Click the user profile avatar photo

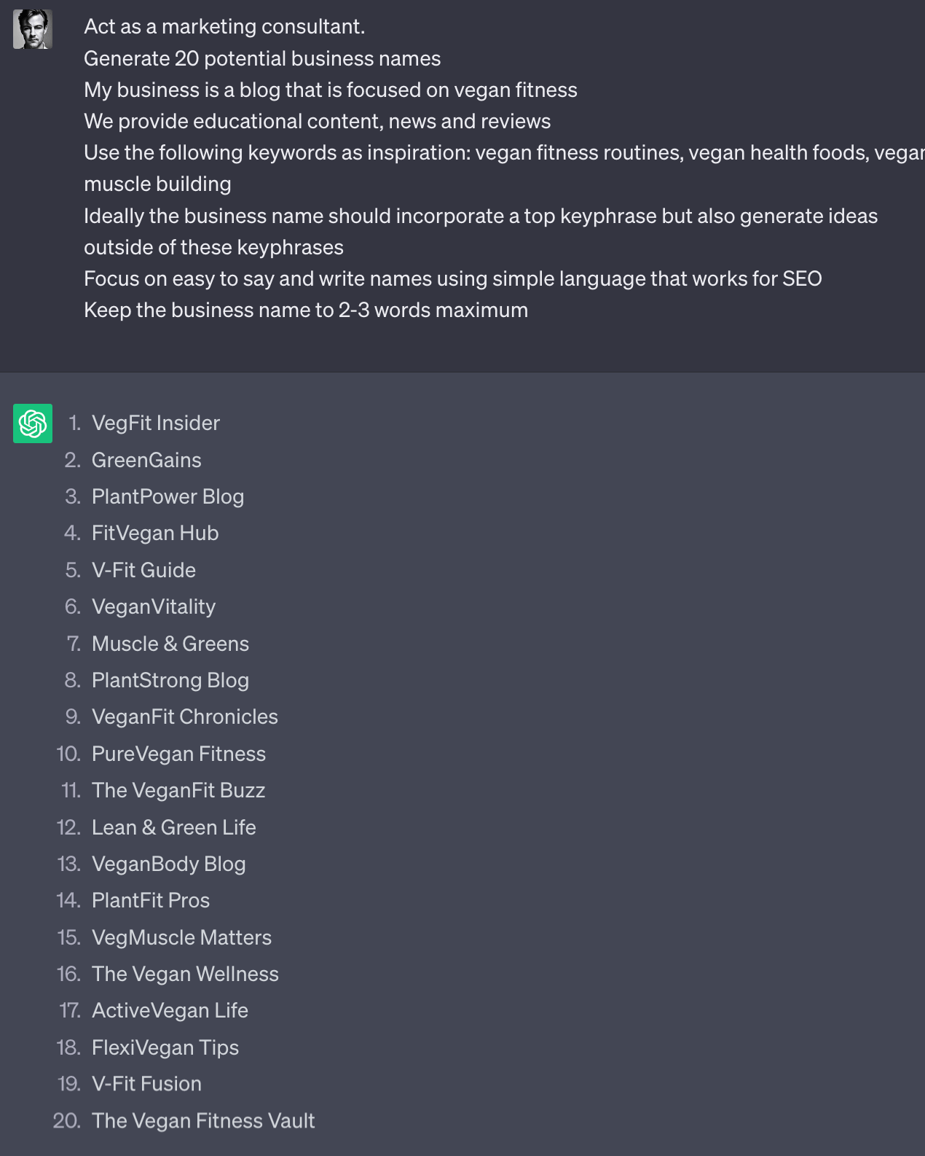click(x=33, y=29)
